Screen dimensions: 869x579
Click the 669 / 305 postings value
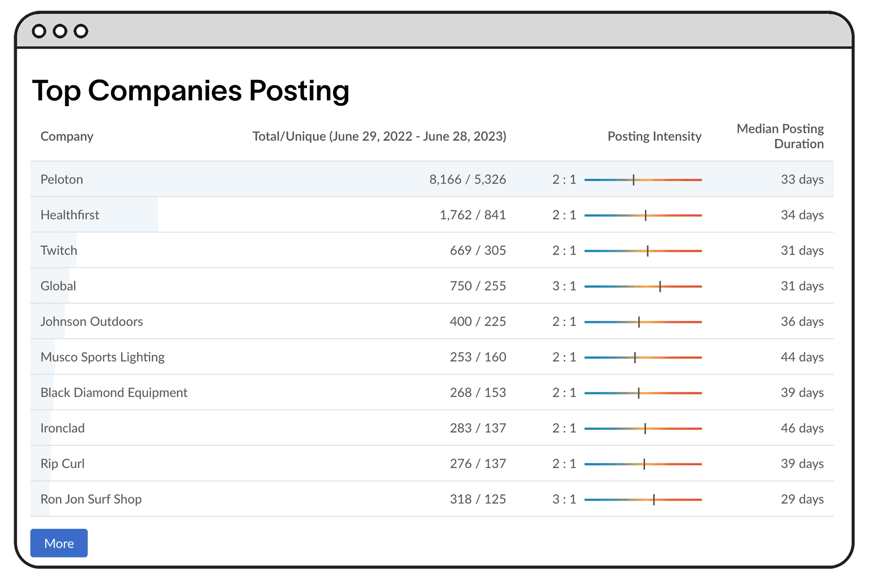(x=478, y=250)
